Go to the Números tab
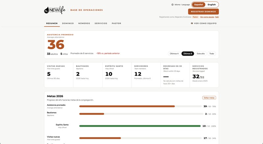263x144 pixels. (x=84, y=23)
